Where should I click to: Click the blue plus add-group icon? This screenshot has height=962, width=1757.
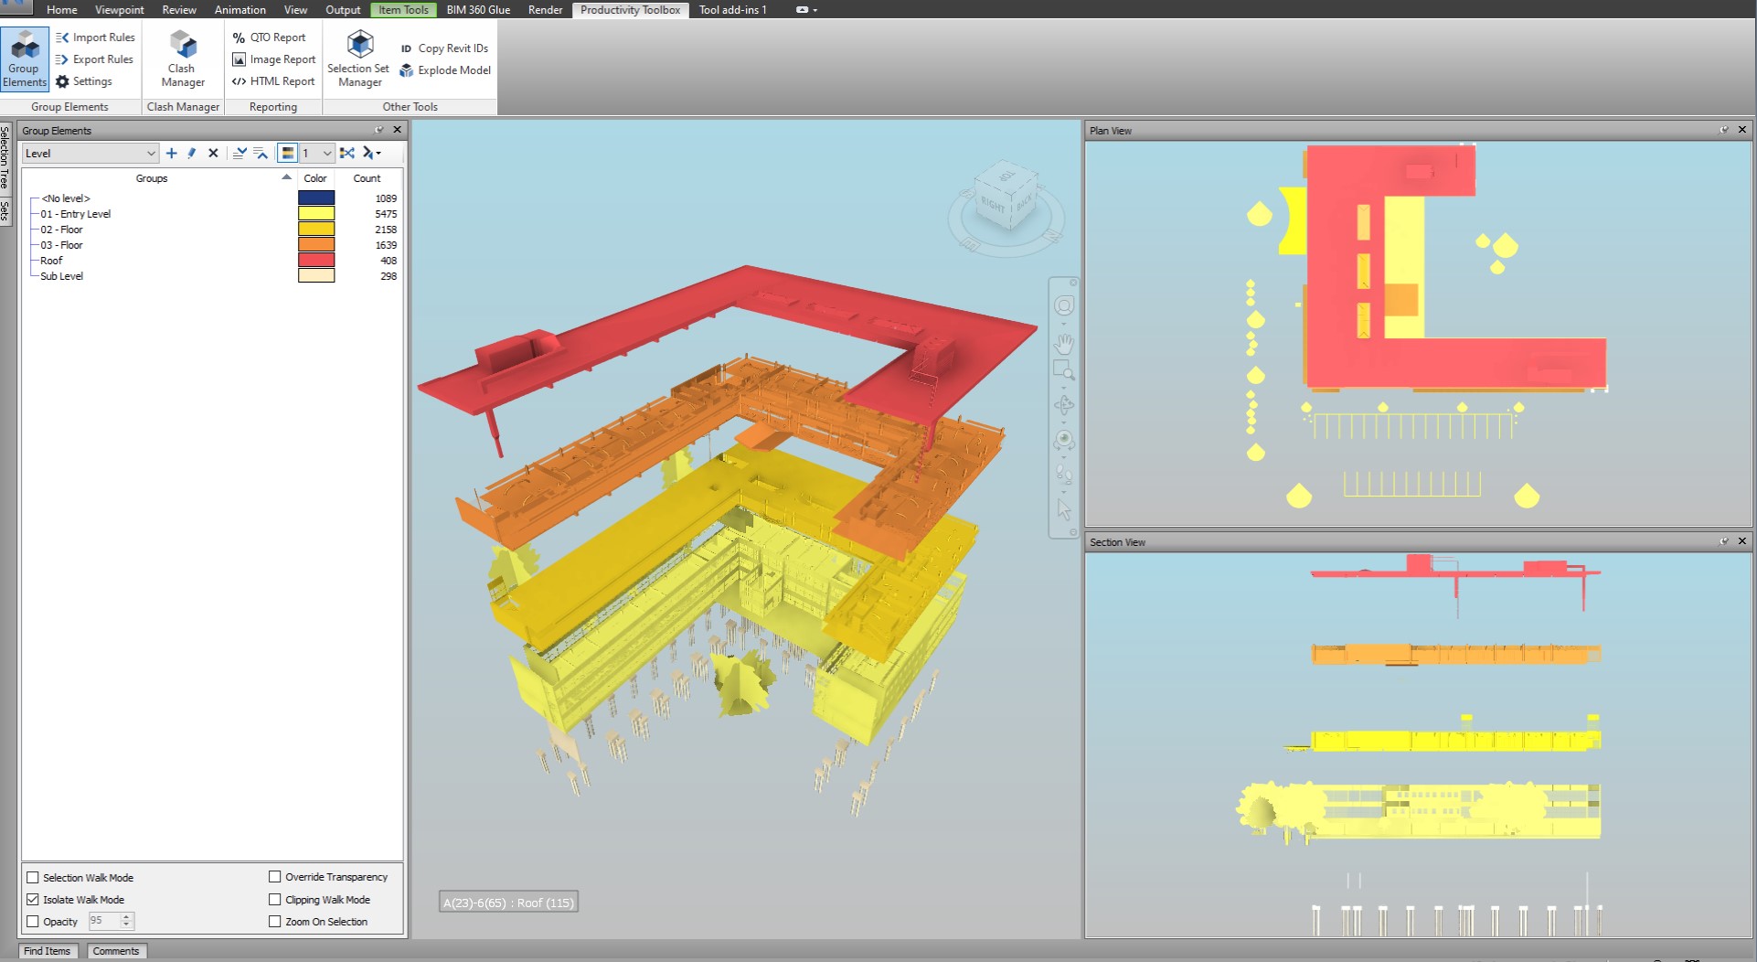[x=171, y=154]
